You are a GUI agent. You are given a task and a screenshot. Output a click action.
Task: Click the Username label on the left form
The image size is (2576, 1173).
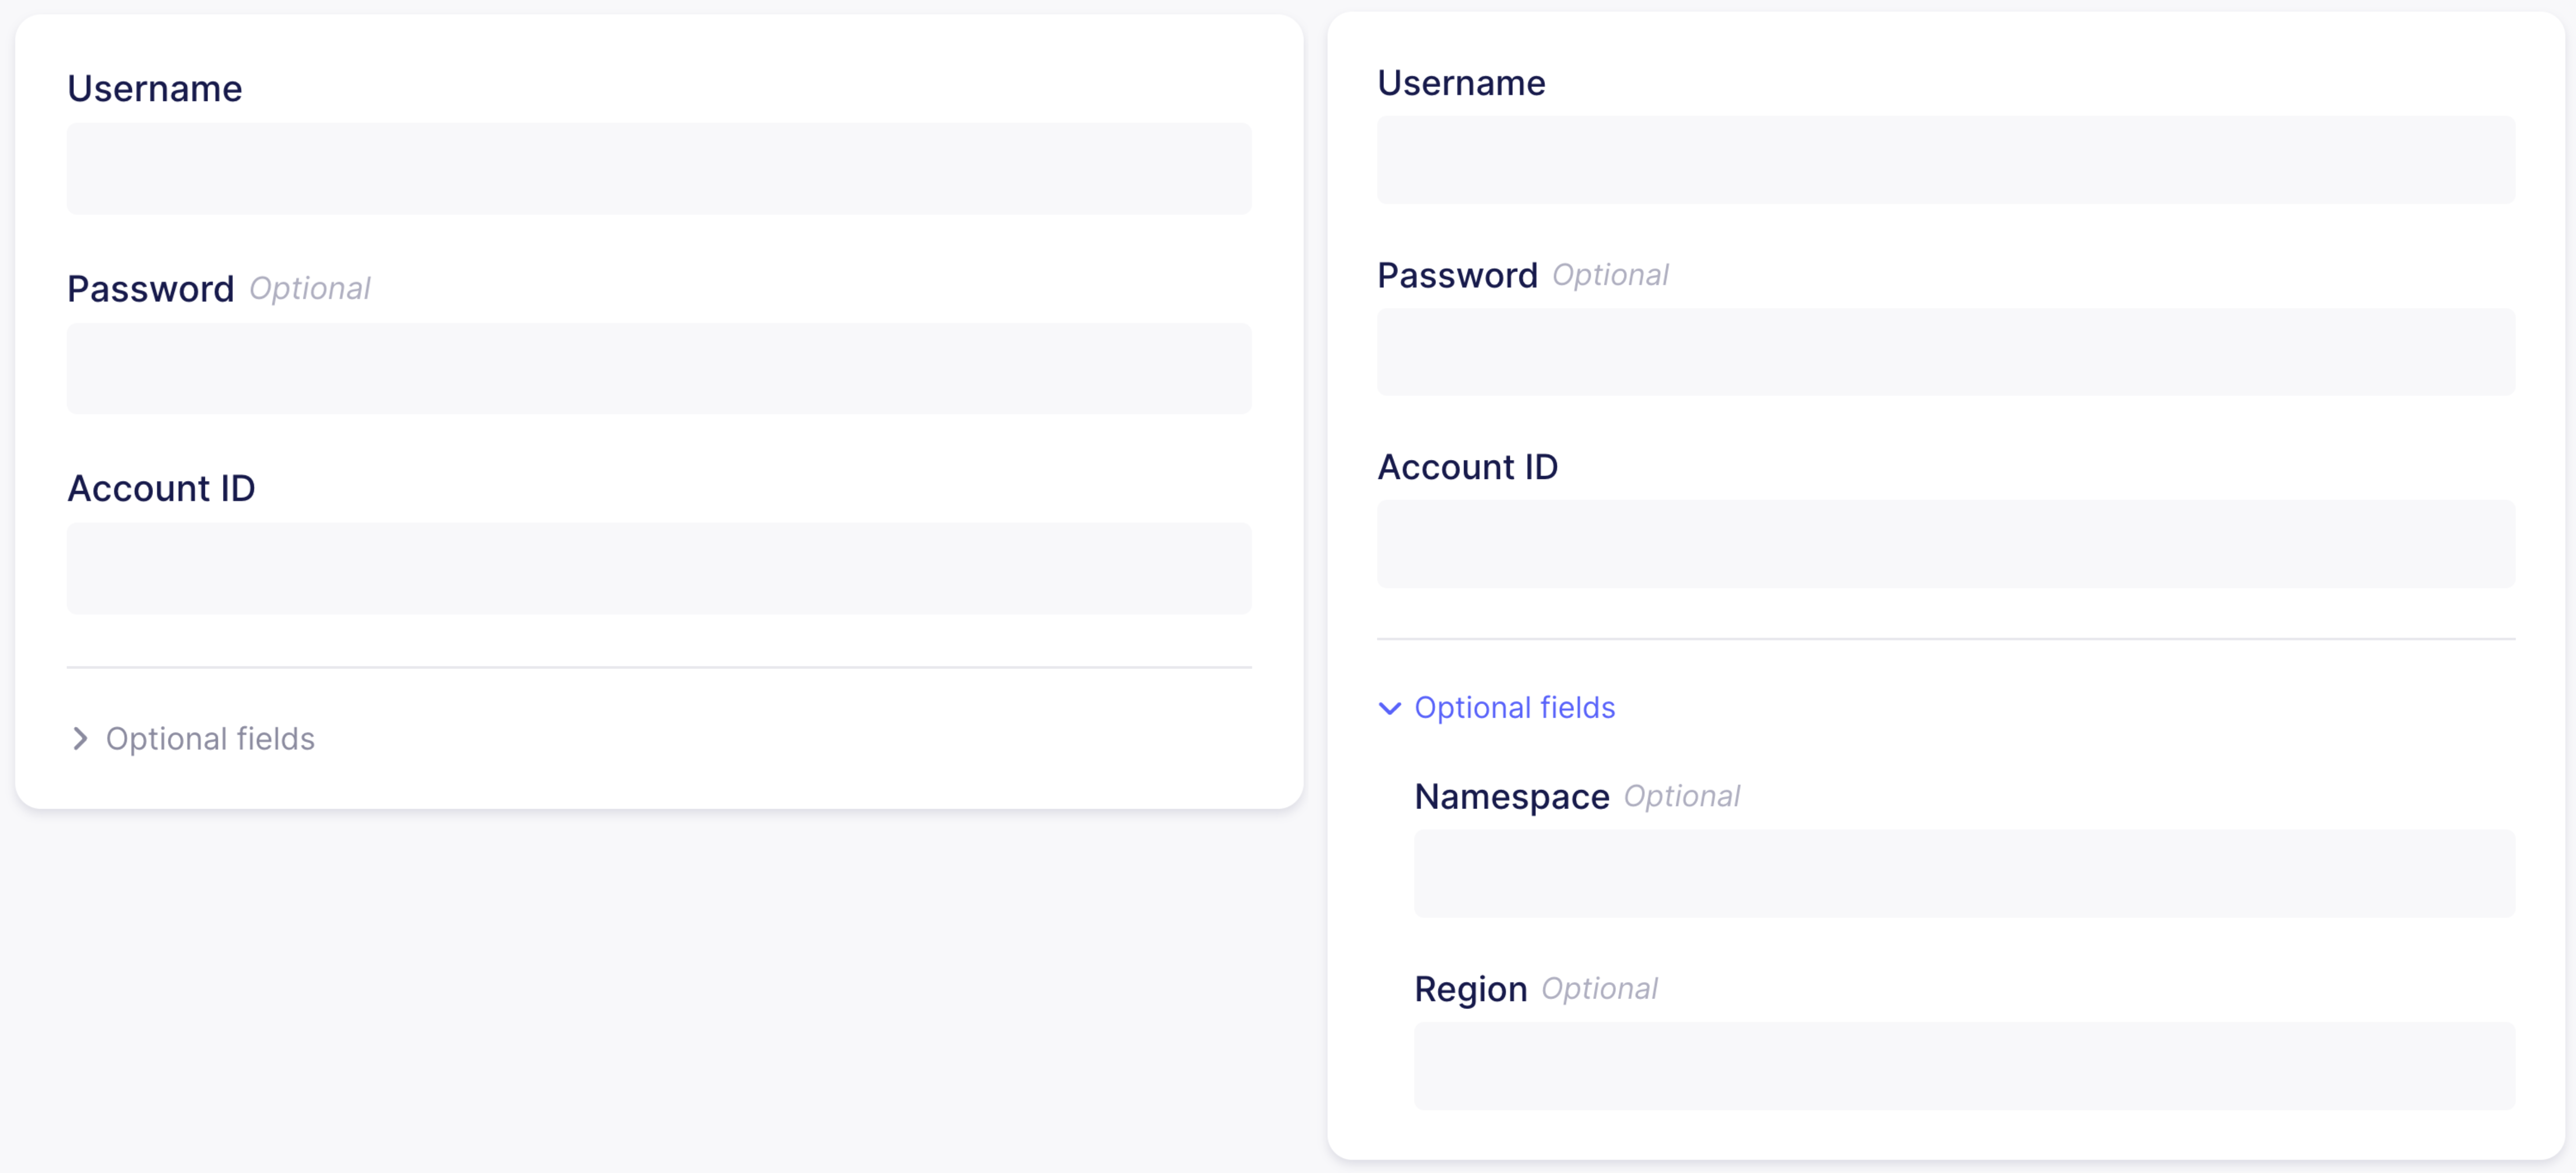154,89
